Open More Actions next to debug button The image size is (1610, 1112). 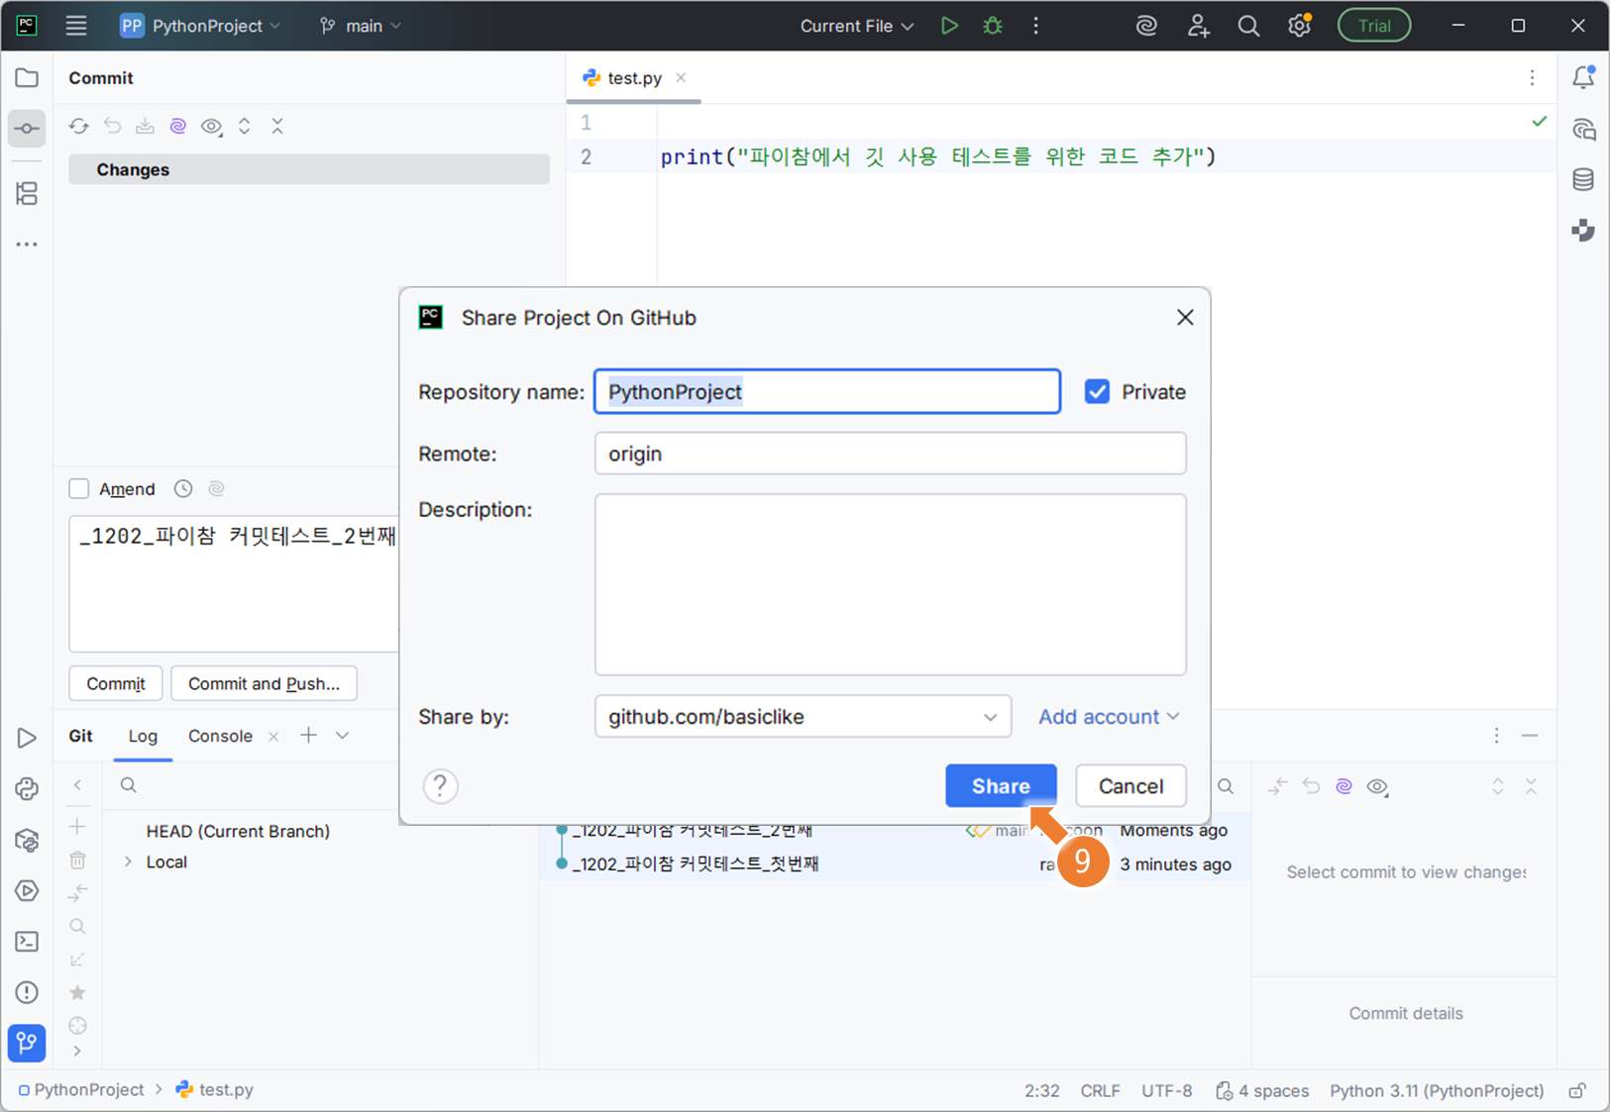point(1036,26)
